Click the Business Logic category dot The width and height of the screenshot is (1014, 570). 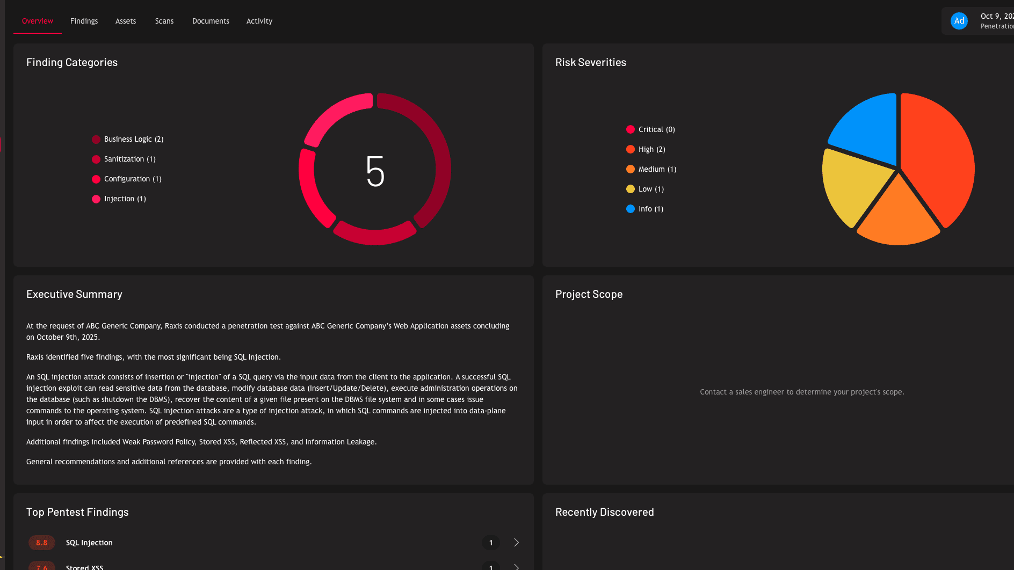[96, 139]
